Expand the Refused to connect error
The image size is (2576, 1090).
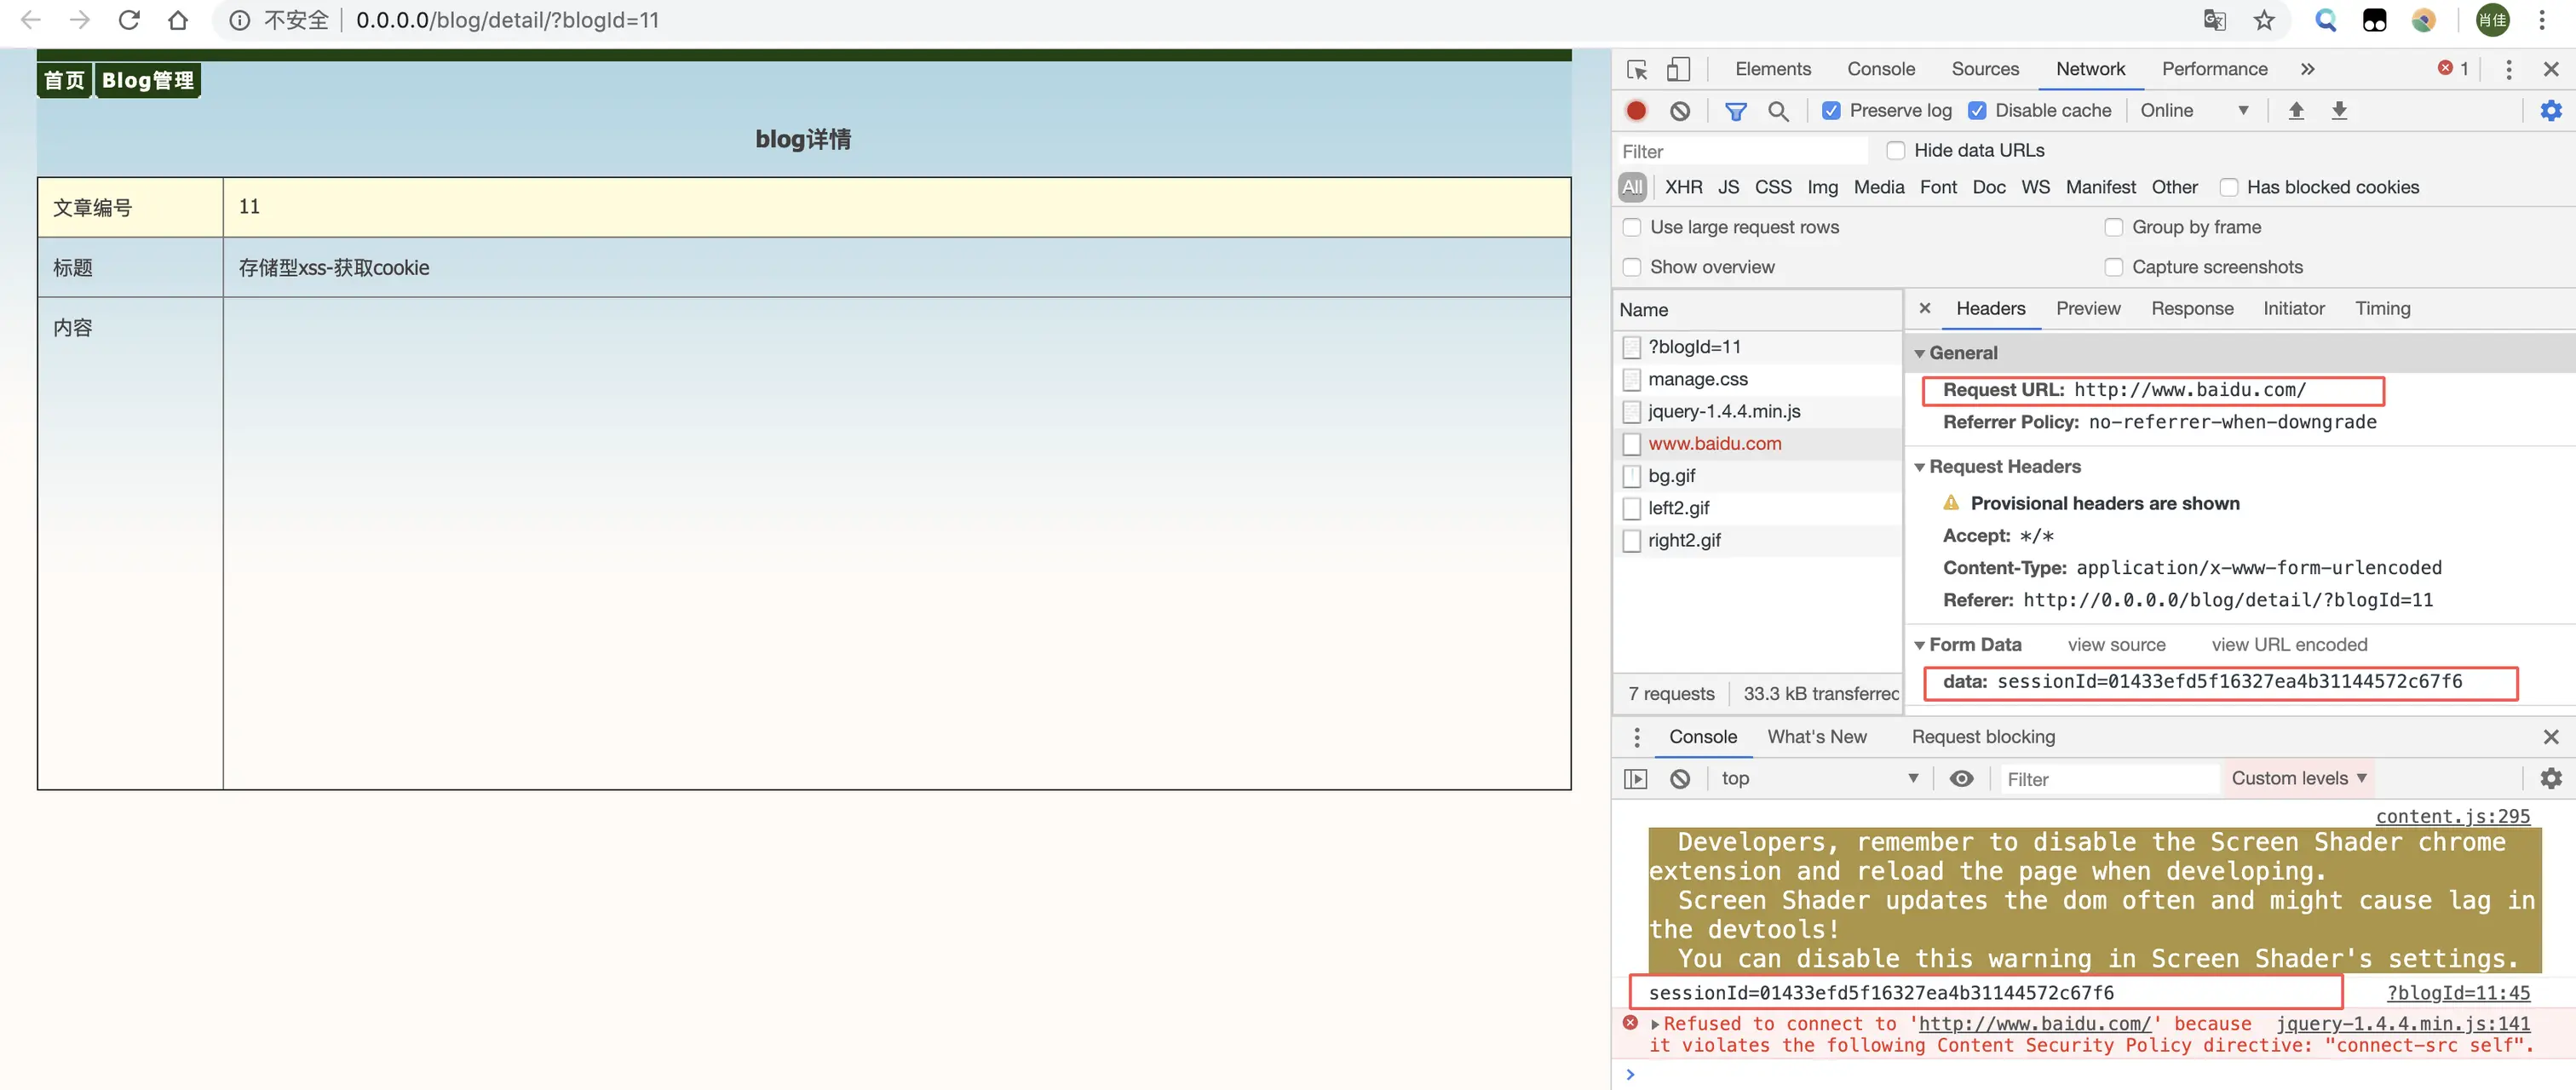point(1655,1025)
